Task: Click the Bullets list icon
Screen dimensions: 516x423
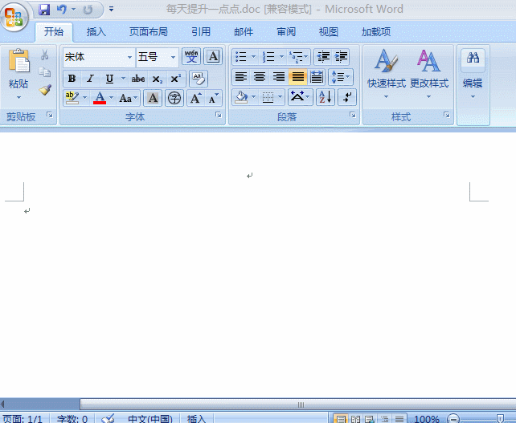Action: point(241,56)
